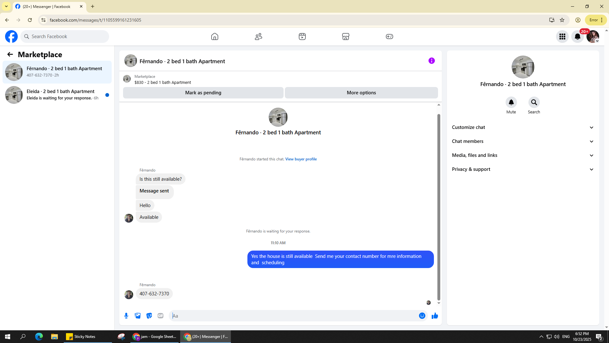Send a thumbs up like
The image size is (609, 343).
[x=435, y=316]
